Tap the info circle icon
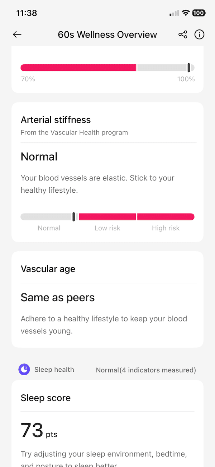The height and width of the screenshot is (467, 215). click(199, 35)
